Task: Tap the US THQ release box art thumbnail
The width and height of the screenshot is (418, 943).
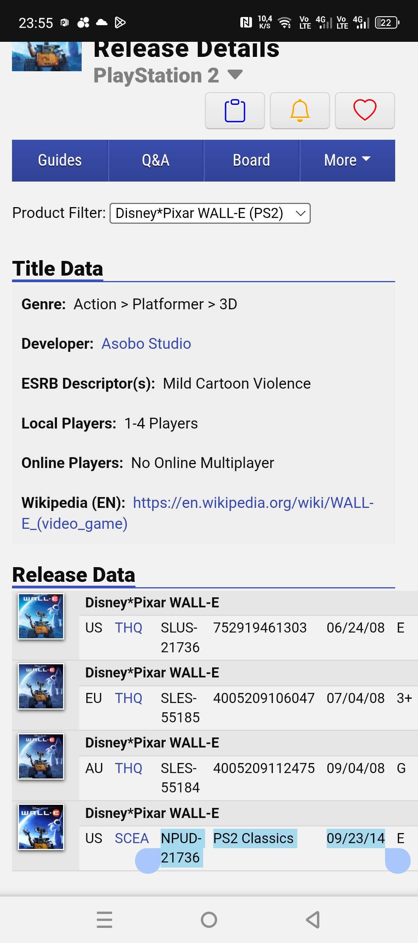Action: point(41,616)
